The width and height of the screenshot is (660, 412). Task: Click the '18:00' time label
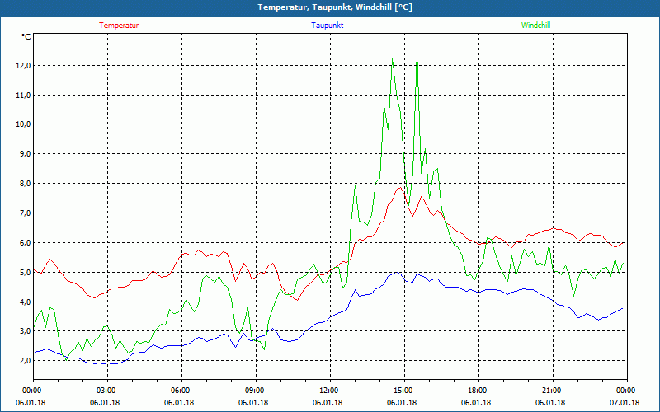tap(478, 391)
